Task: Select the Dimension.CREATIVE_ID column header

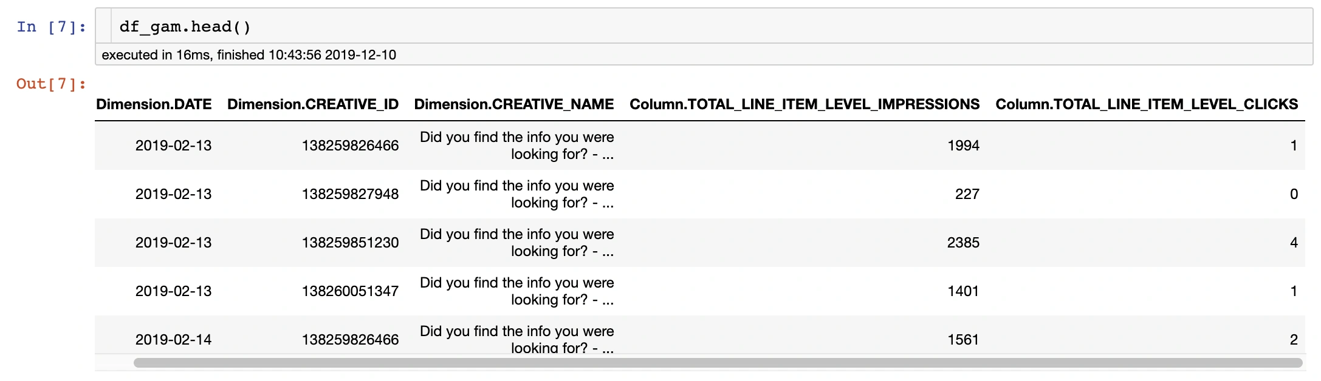Action: tap(313, 104)
